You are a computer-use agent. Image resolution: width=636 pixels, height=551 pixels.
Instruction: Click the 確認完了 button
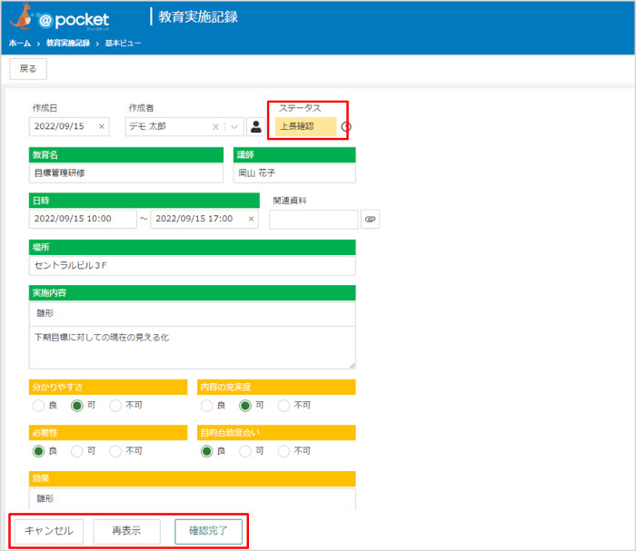(208, 531)
